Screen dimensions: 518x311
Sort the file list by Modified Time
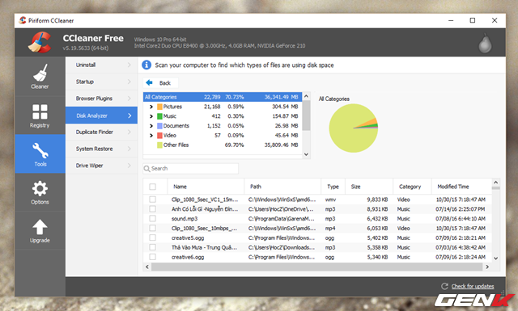click(x=461, y=187)
